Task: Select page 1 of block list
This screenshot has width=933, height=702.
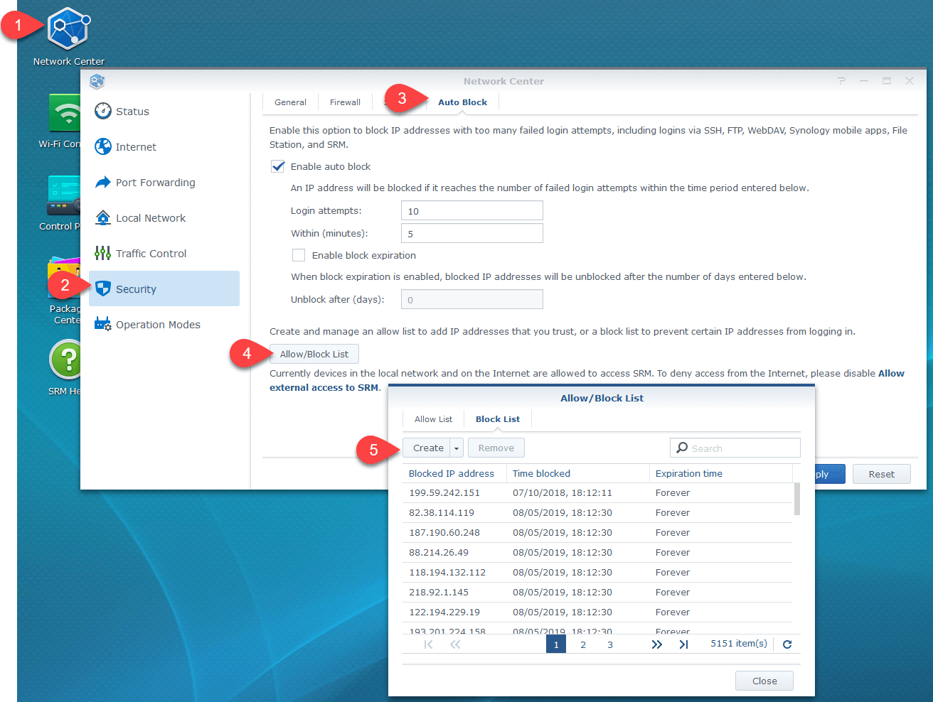Action: [556, 644]
